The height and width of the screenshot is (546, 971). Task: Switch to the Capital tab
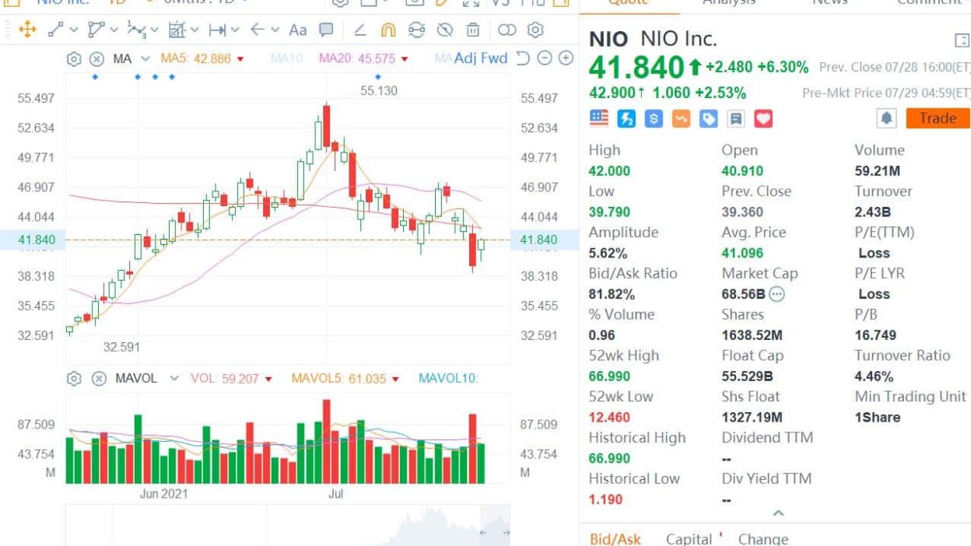(689, 539)
